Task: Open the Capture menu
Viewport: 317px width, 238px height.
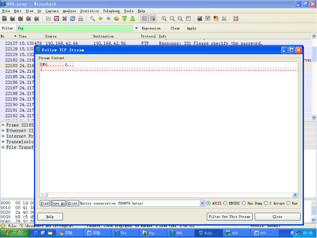Action: tap(52, 11)
